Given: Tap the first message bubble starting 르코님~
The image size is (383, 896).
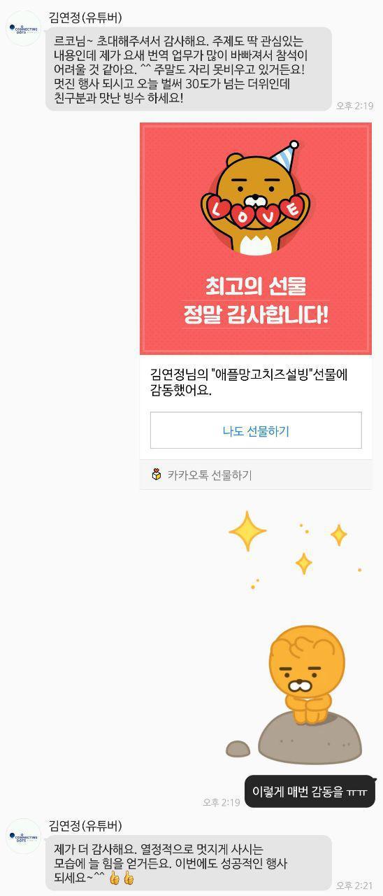Looking at the screenshot, I should tap(189, 69).
